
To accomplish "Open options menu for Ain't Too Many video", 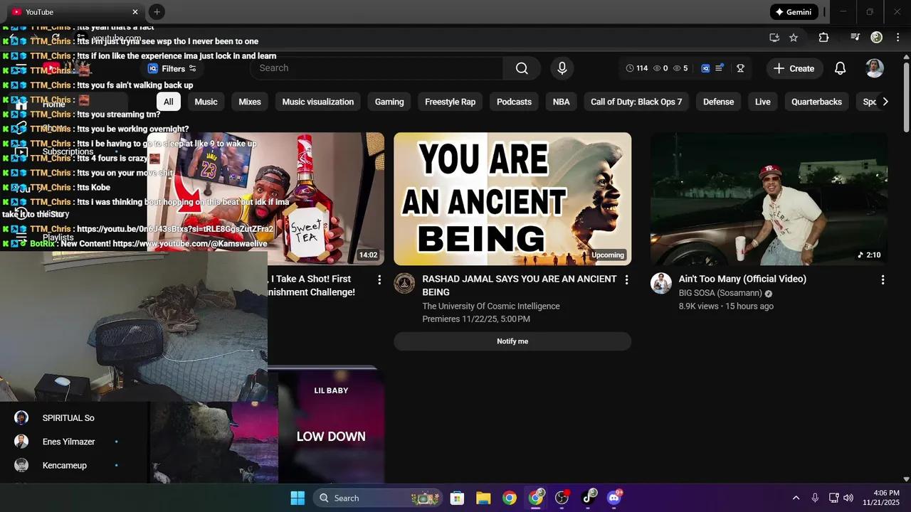I will [883, 280].
